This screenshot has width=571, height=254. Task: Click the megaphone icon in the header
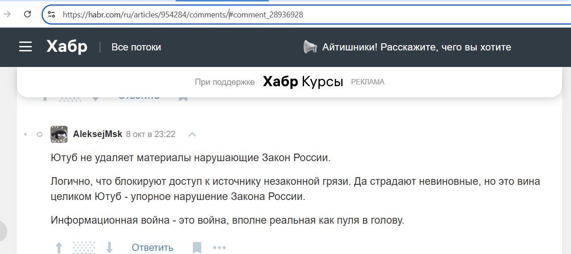point(310,47)
